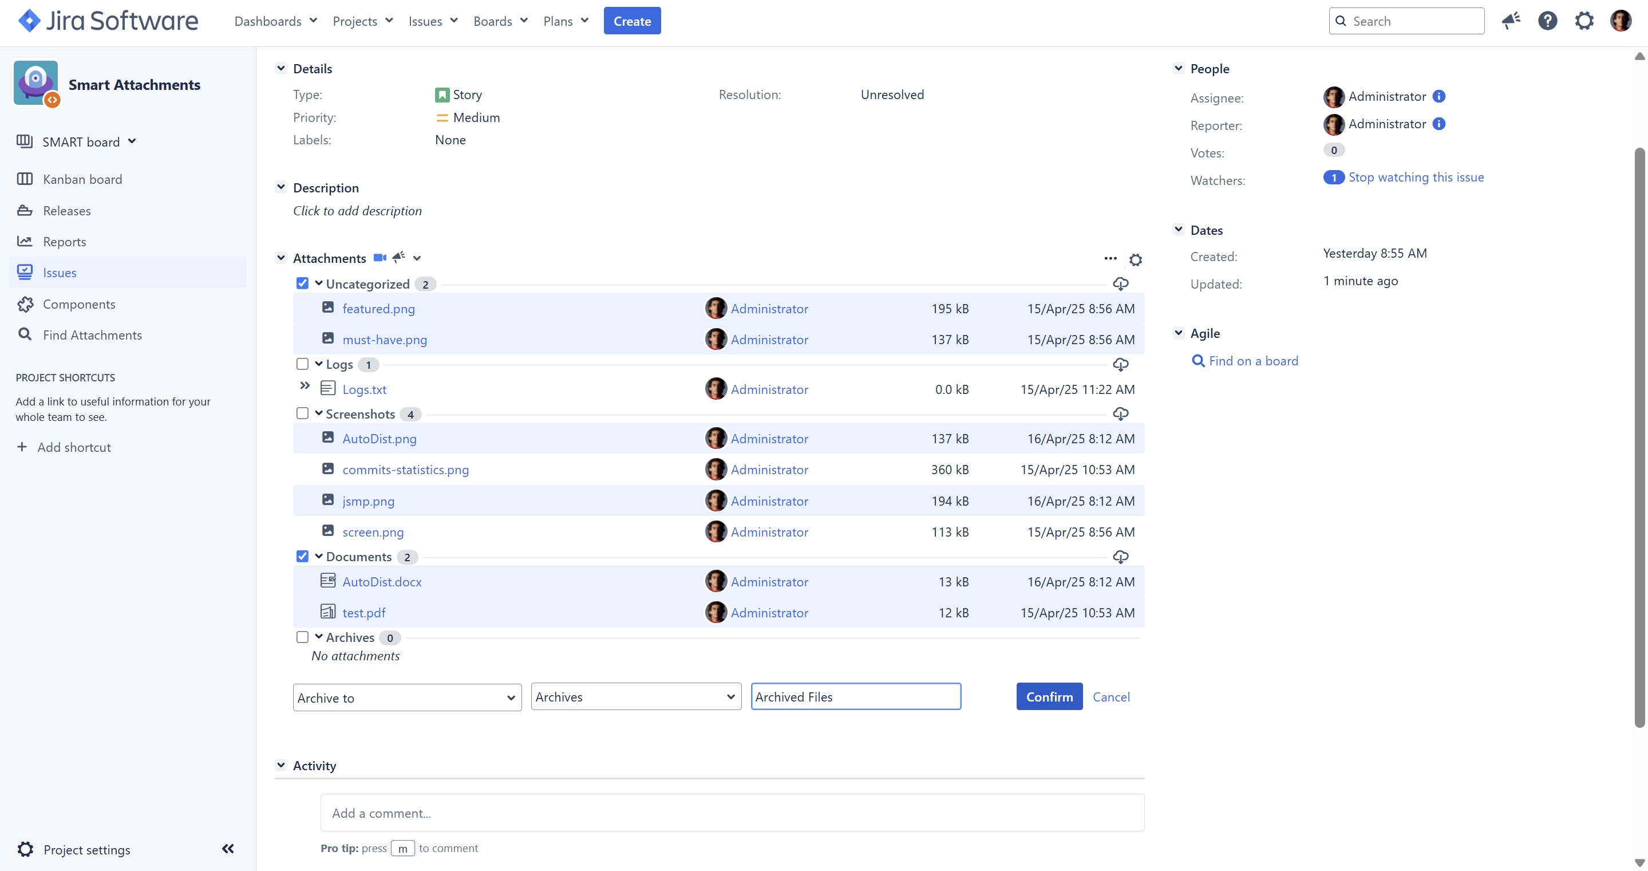This screenshot has height=871, width=1648.
Task: Collapse the Documents category chevron
Action: [x=319, y=556]
